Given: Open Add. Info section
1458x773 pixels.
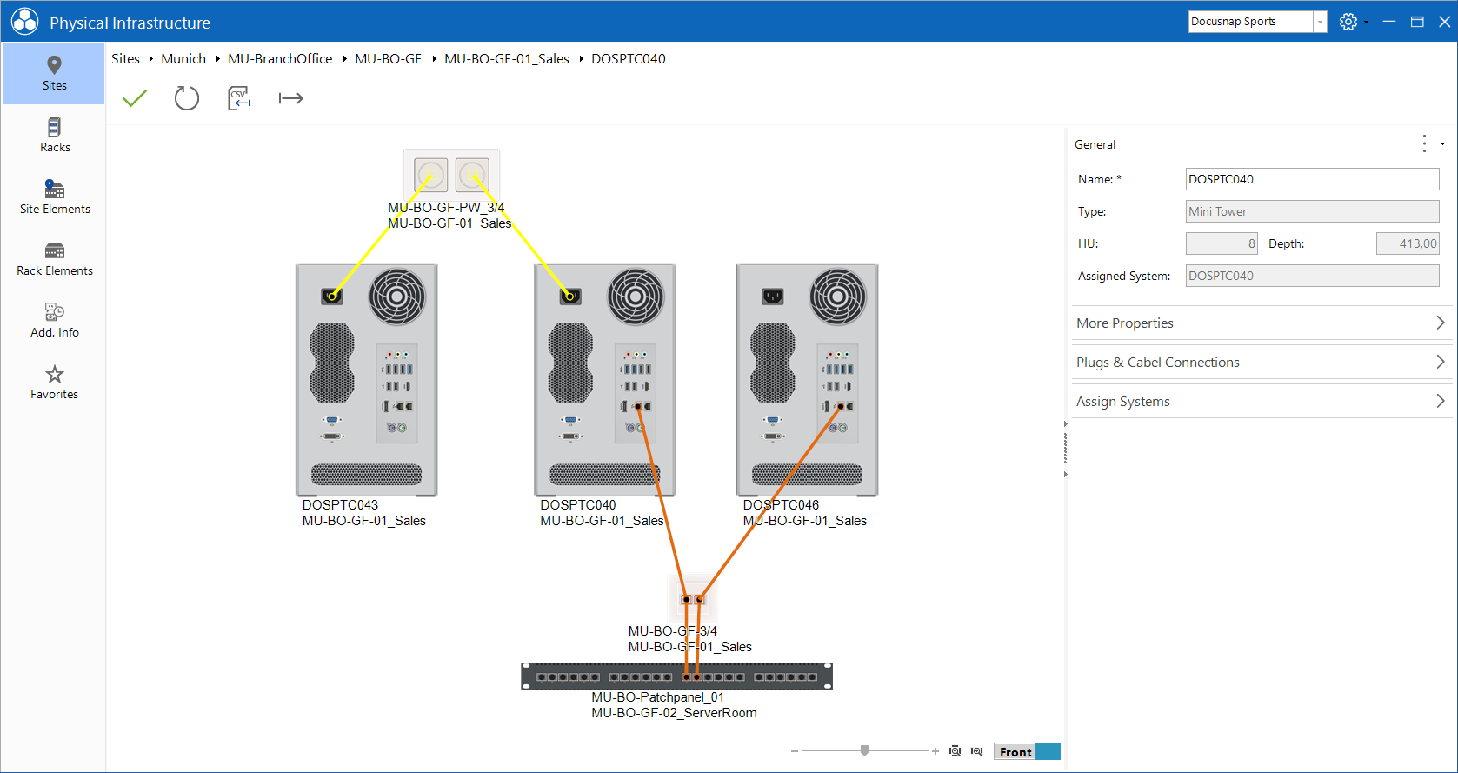Looking at the screenshot, I should [54, 321].
